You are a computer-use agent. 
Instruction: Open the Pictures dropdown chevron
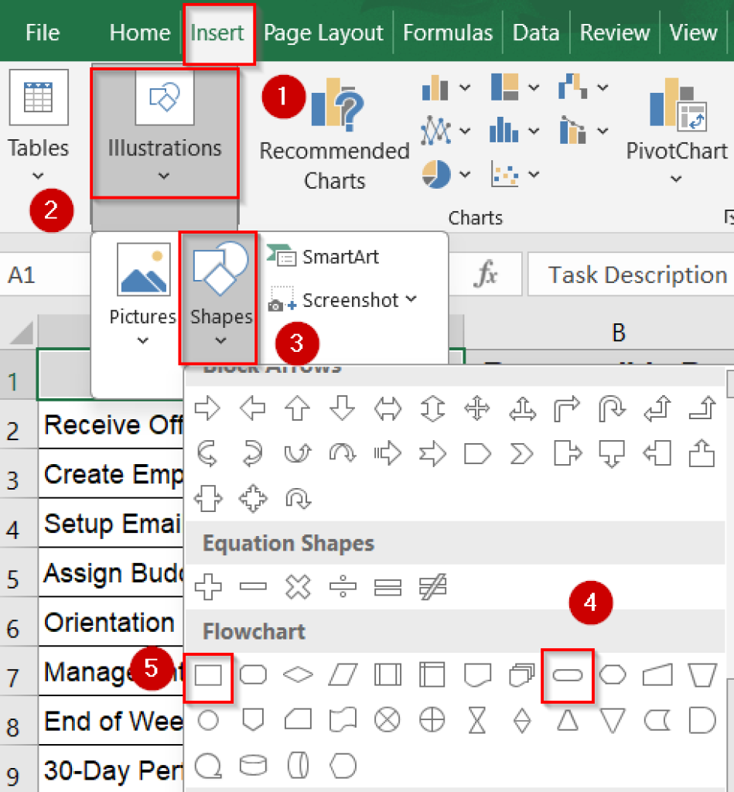point(142,340)
